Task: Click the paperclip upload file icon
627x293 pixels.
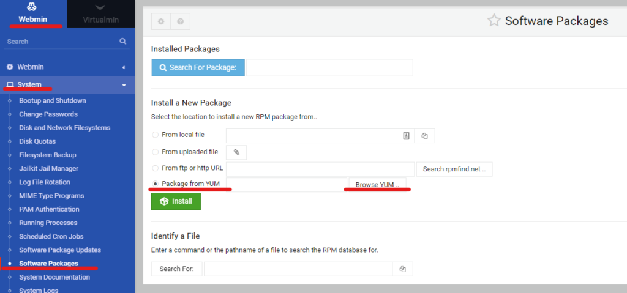Action: point(236,152)
